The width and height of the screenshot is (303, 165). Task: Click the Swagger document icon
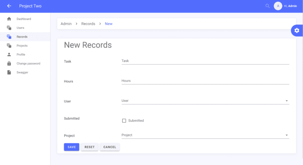(9, 72)
